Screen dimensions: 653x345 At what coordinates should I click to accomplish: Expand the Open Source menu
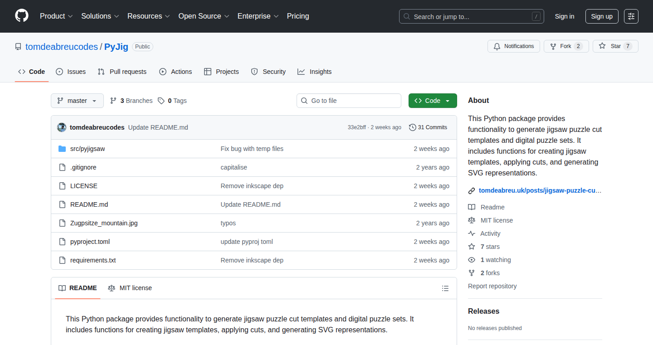point(204,16)
